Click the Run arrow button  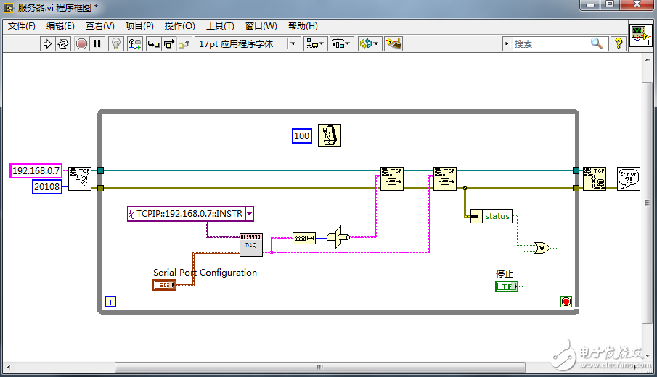[x=47, y=44]
